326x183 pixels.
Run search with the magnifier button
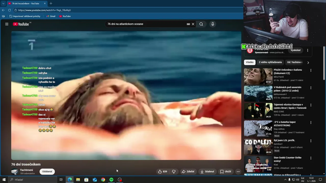tap(201, 24)
